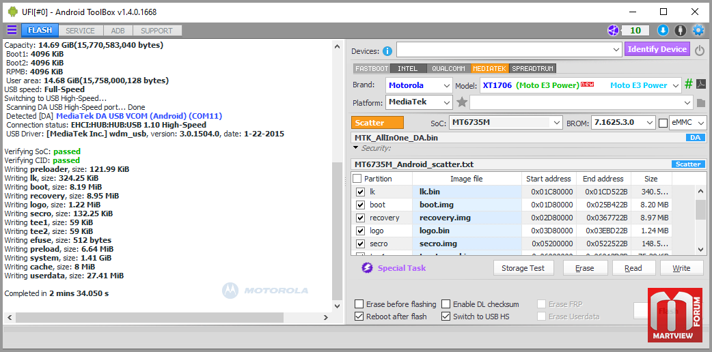The height and width of the screenshot is (352, 712).
Task: Click the blue DA badge on MTK_AllInOne_DA.bin
Action: pos(695,137)
